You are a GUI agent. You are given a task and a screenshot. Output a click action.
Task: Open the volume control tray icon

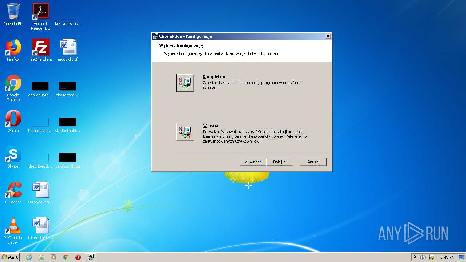(x=423, y=257)
